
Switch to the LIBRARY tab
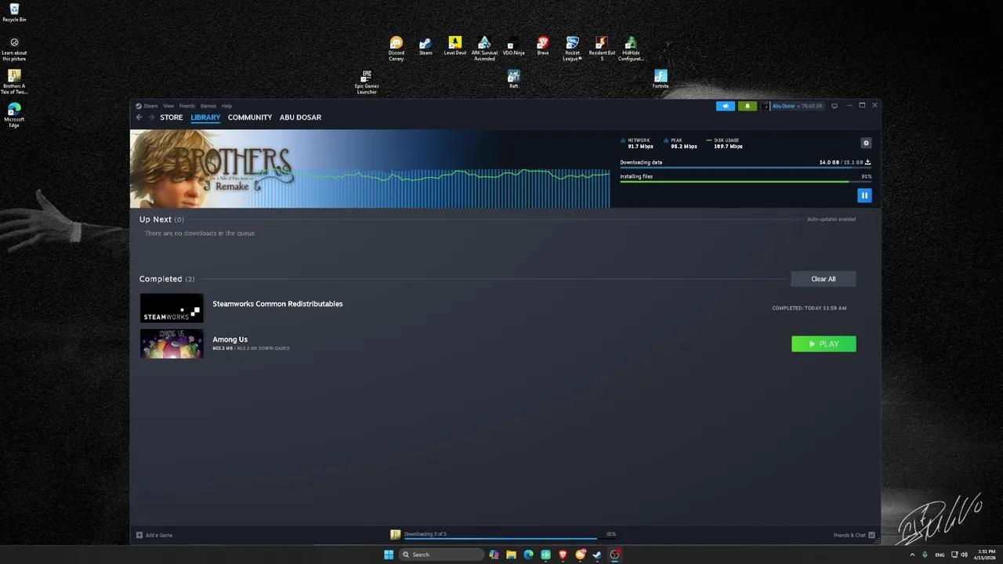[205, 117]
